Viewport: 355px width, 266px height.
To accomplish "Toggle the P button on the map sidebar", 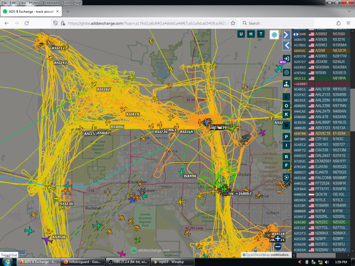I will click(286, 137).
